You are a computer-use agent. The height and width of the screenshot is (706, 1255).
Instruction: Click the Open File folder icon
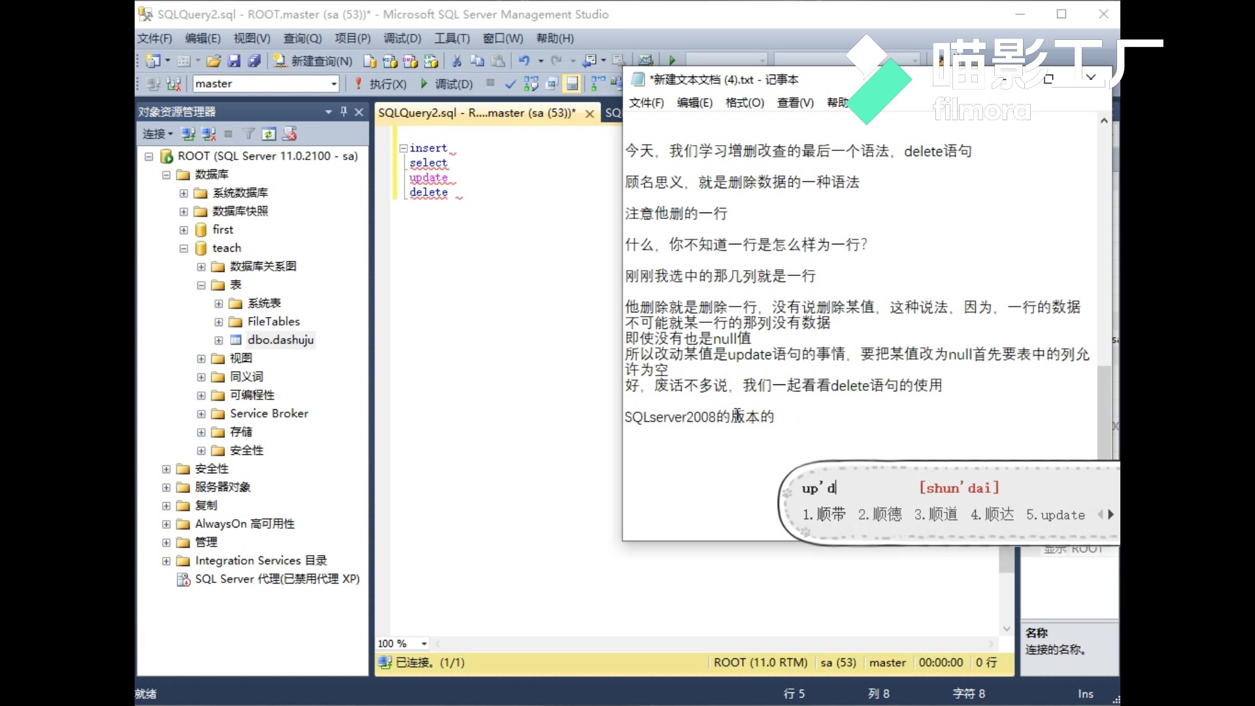click(x=213, y=61)
